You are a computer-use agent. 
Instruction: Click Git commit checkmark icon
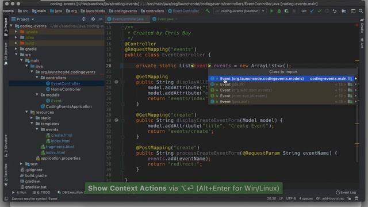click(320, 11)
